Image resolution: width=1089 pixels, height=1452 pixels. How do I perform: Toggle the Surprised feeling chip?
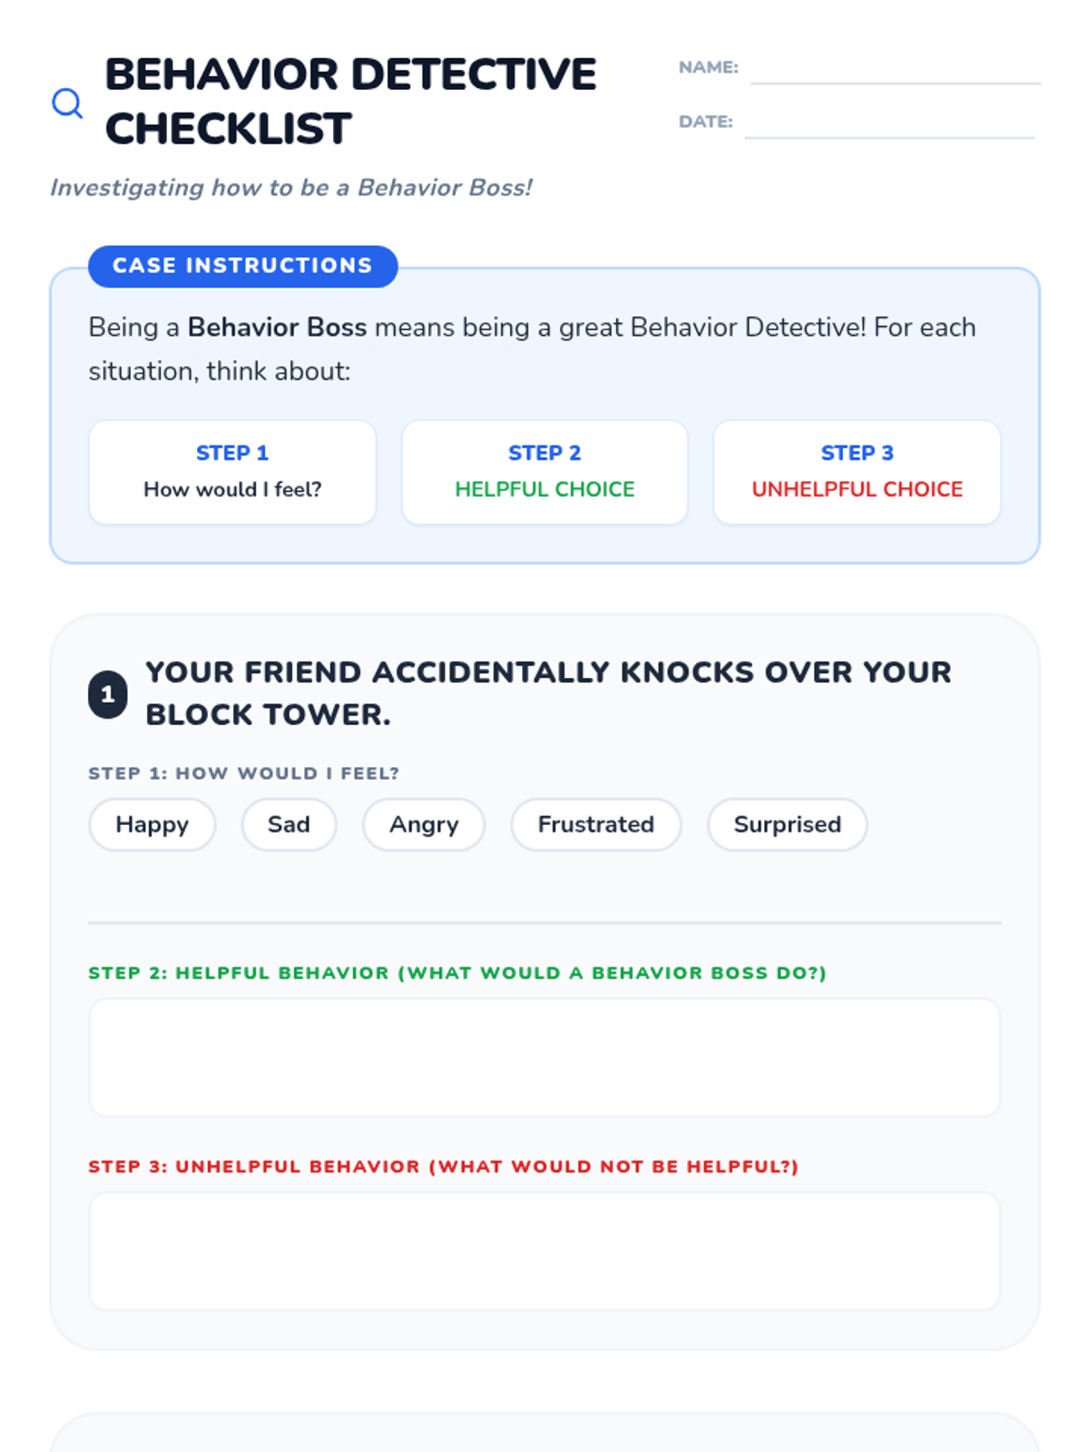coord(787,825)
